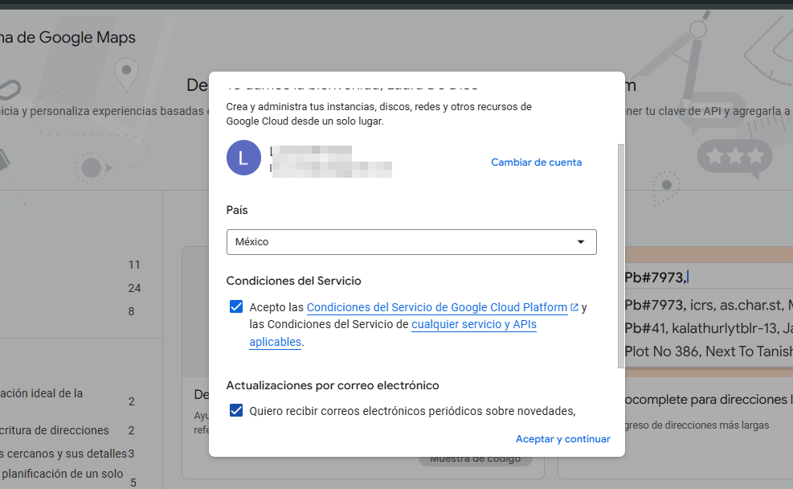Click the count 11 in the left list
The height and width of the screenshot is (489, 793).
click(134, 265)
